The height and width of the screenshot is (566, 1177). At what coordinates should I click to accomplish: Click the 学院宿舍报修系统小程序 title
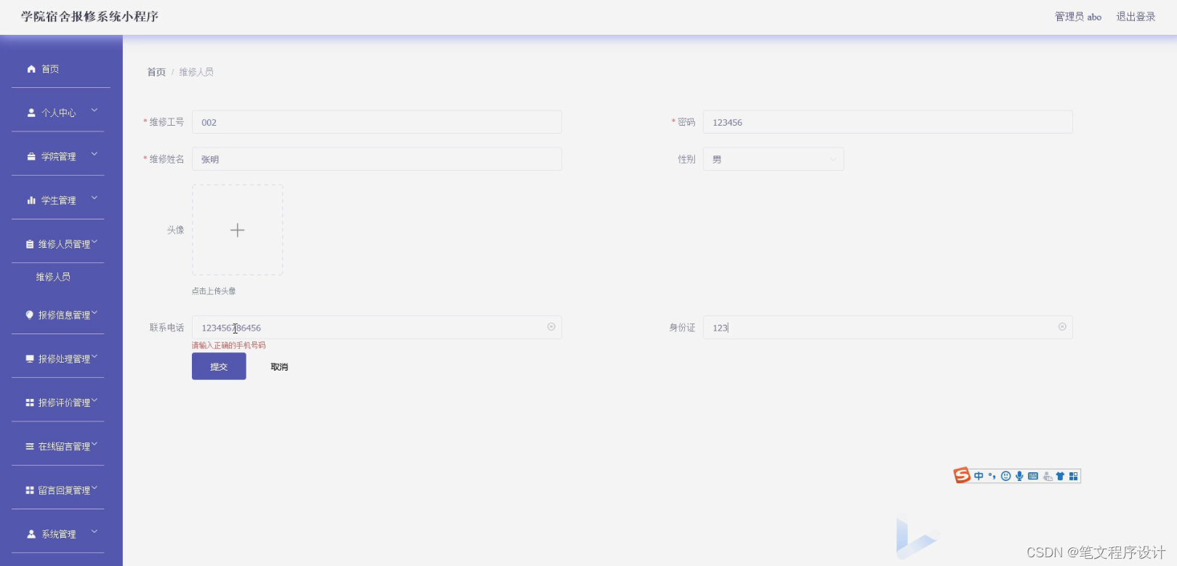point(89,17)
